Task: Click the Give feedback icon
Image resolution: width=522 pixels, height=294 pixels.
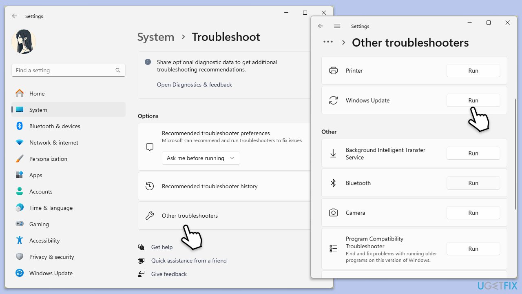Action: point(141,274)
